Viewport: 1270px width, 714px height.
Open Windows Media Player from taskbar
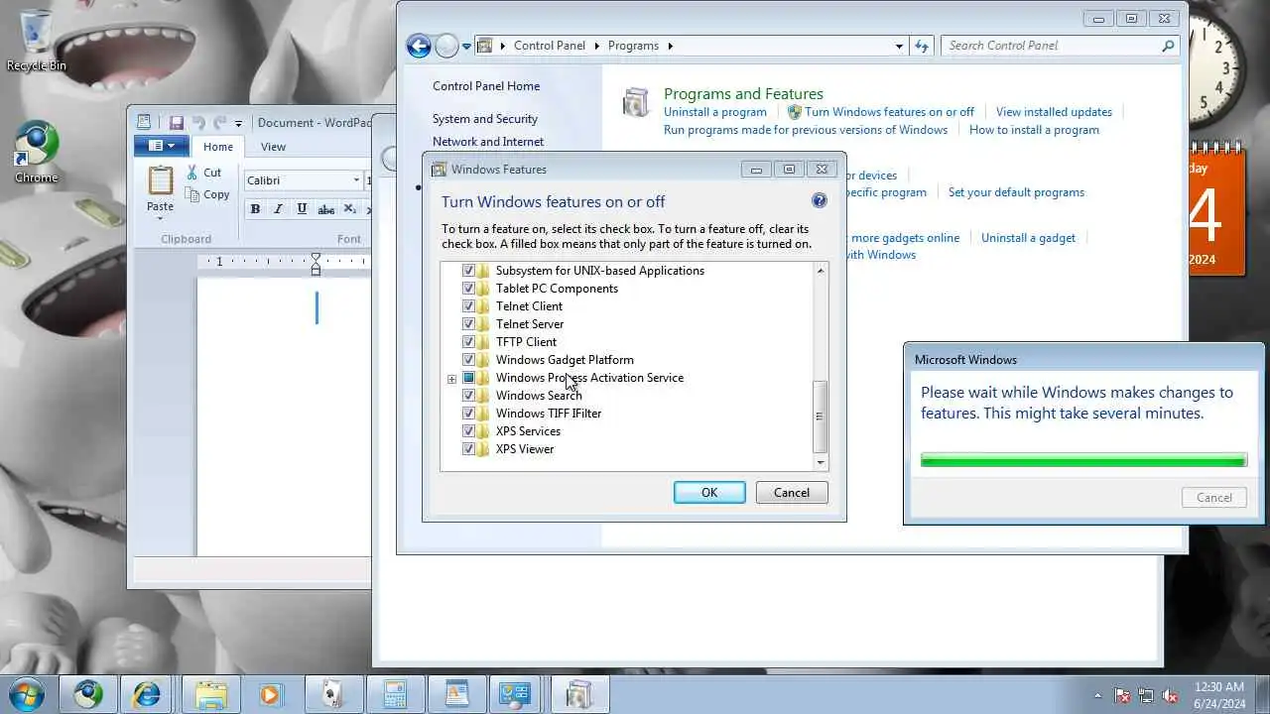click(270, 694)
